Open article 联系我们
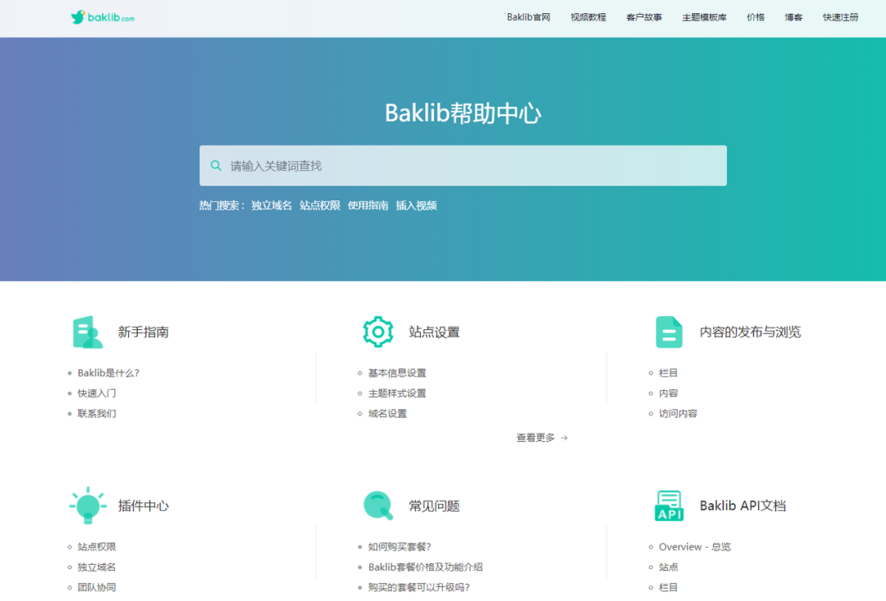Viewport: 886px width, 601px height. coord(97,414)
